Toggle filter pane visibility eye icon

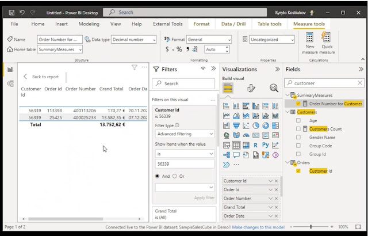[x=203, y=69]
